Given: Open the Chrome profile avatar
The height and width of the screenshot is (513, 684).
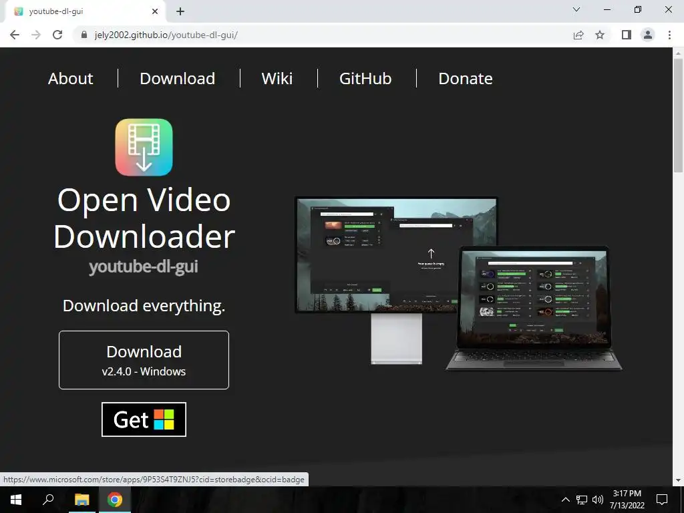Looking at the screenshot, I should pyautogui.click(x=648, y=35).
